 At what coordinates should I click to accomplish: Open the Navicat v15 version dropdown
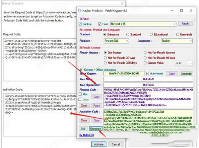click(143, 24)
